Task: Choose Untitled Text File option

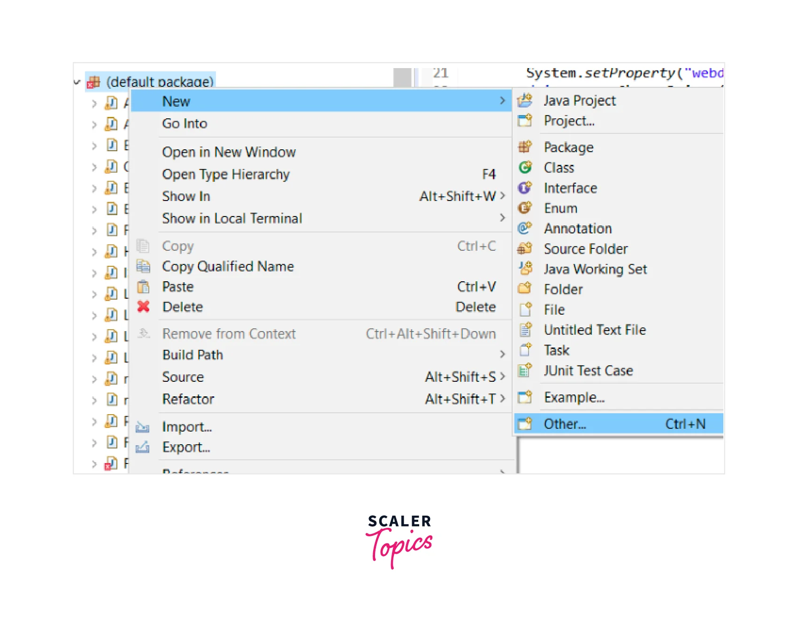Action: [x=595, y=330]
